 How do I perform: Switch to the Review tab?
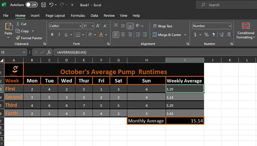pos(109,16)
